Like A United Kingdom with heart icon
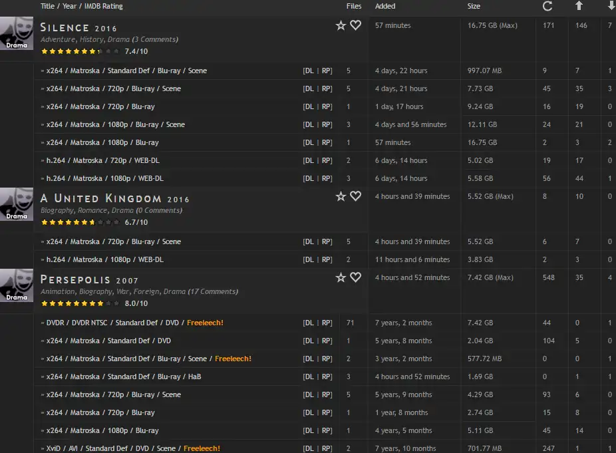This screenshot has height=453, width=616. tap(355, 196)
